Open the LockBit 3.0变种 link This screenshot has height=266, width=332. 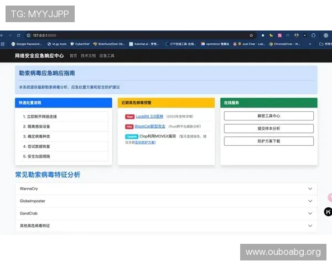(x=149, y=116)
